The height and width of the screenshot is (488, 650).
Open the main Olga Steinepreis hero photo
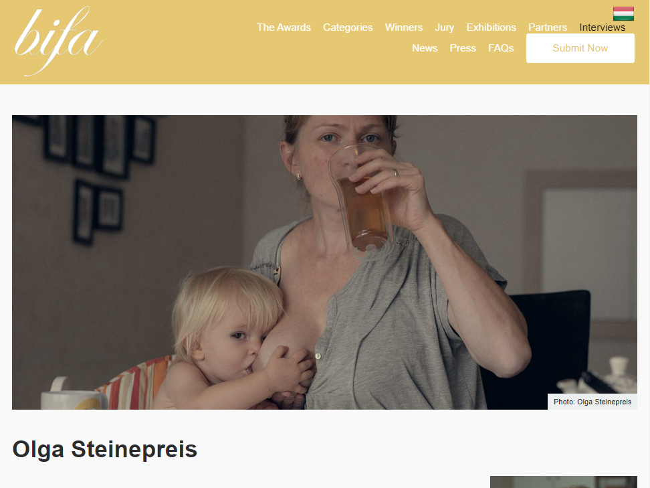pos(324,262)
